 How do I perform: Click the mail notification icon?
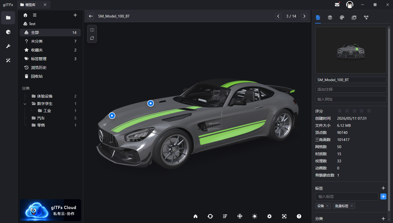(x=337, y=5)
